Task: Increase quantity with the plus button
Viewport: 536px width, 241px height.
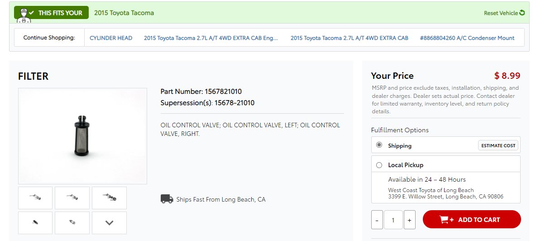Action: pyautogui.click(x=410, y=220)
